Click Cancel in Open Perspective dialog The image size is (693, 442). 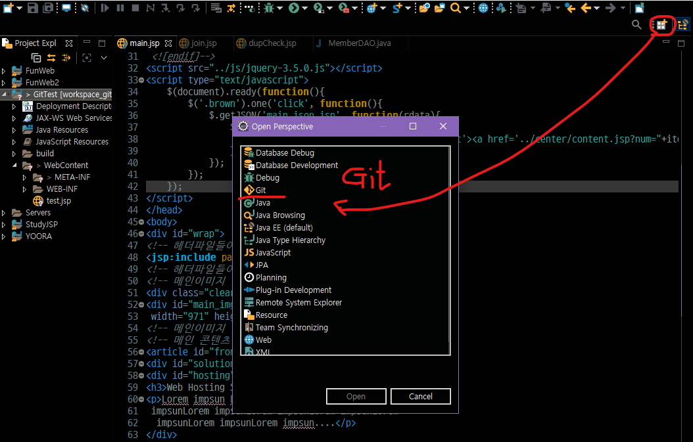[x=420, y=397]
